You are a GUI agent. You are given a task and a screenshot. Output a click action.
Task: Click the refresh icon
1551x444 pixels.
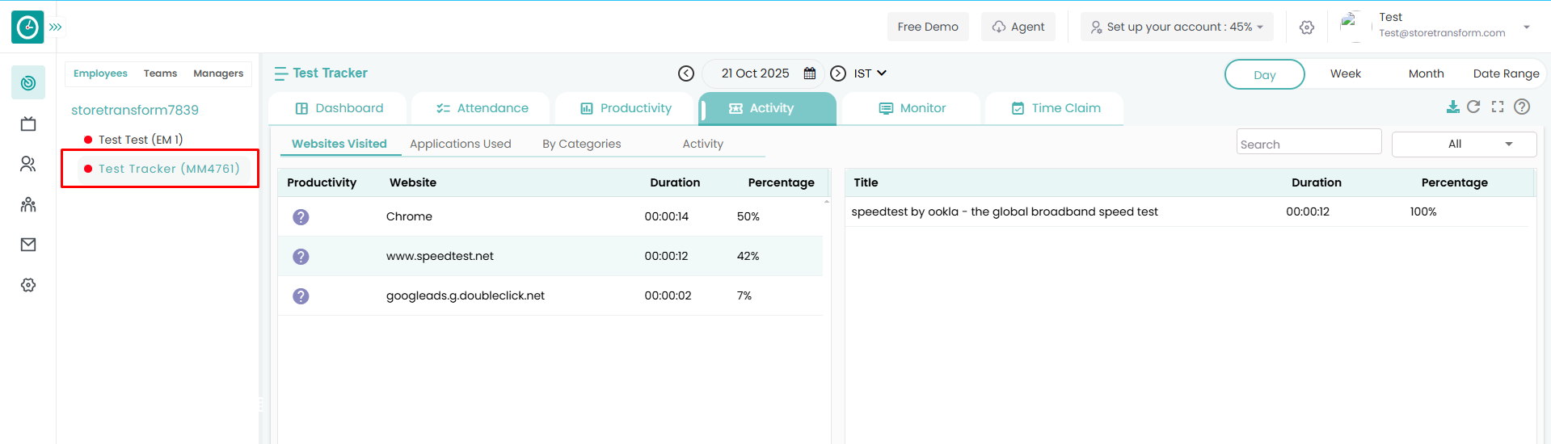coord(1473,107)
